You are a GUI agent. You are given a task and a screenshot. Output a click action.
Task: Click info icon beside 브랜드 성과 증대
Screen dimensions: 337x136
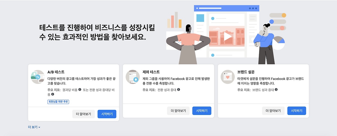(x=276, y=90)
